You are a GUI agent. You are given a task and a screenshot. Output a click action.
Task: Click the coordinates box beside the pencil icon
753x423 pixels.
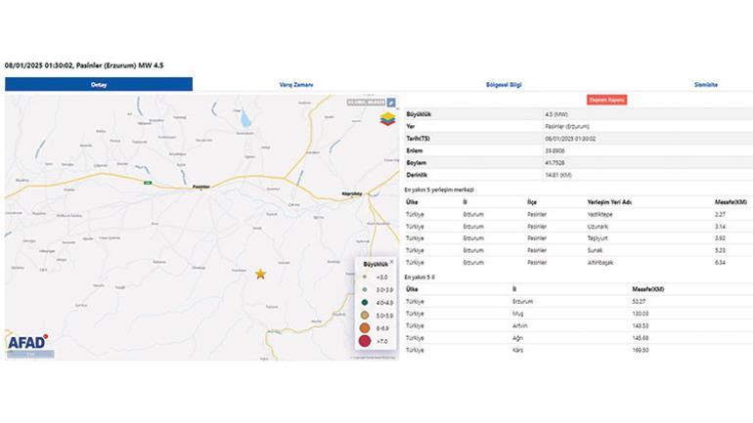(x=367, y=103)
